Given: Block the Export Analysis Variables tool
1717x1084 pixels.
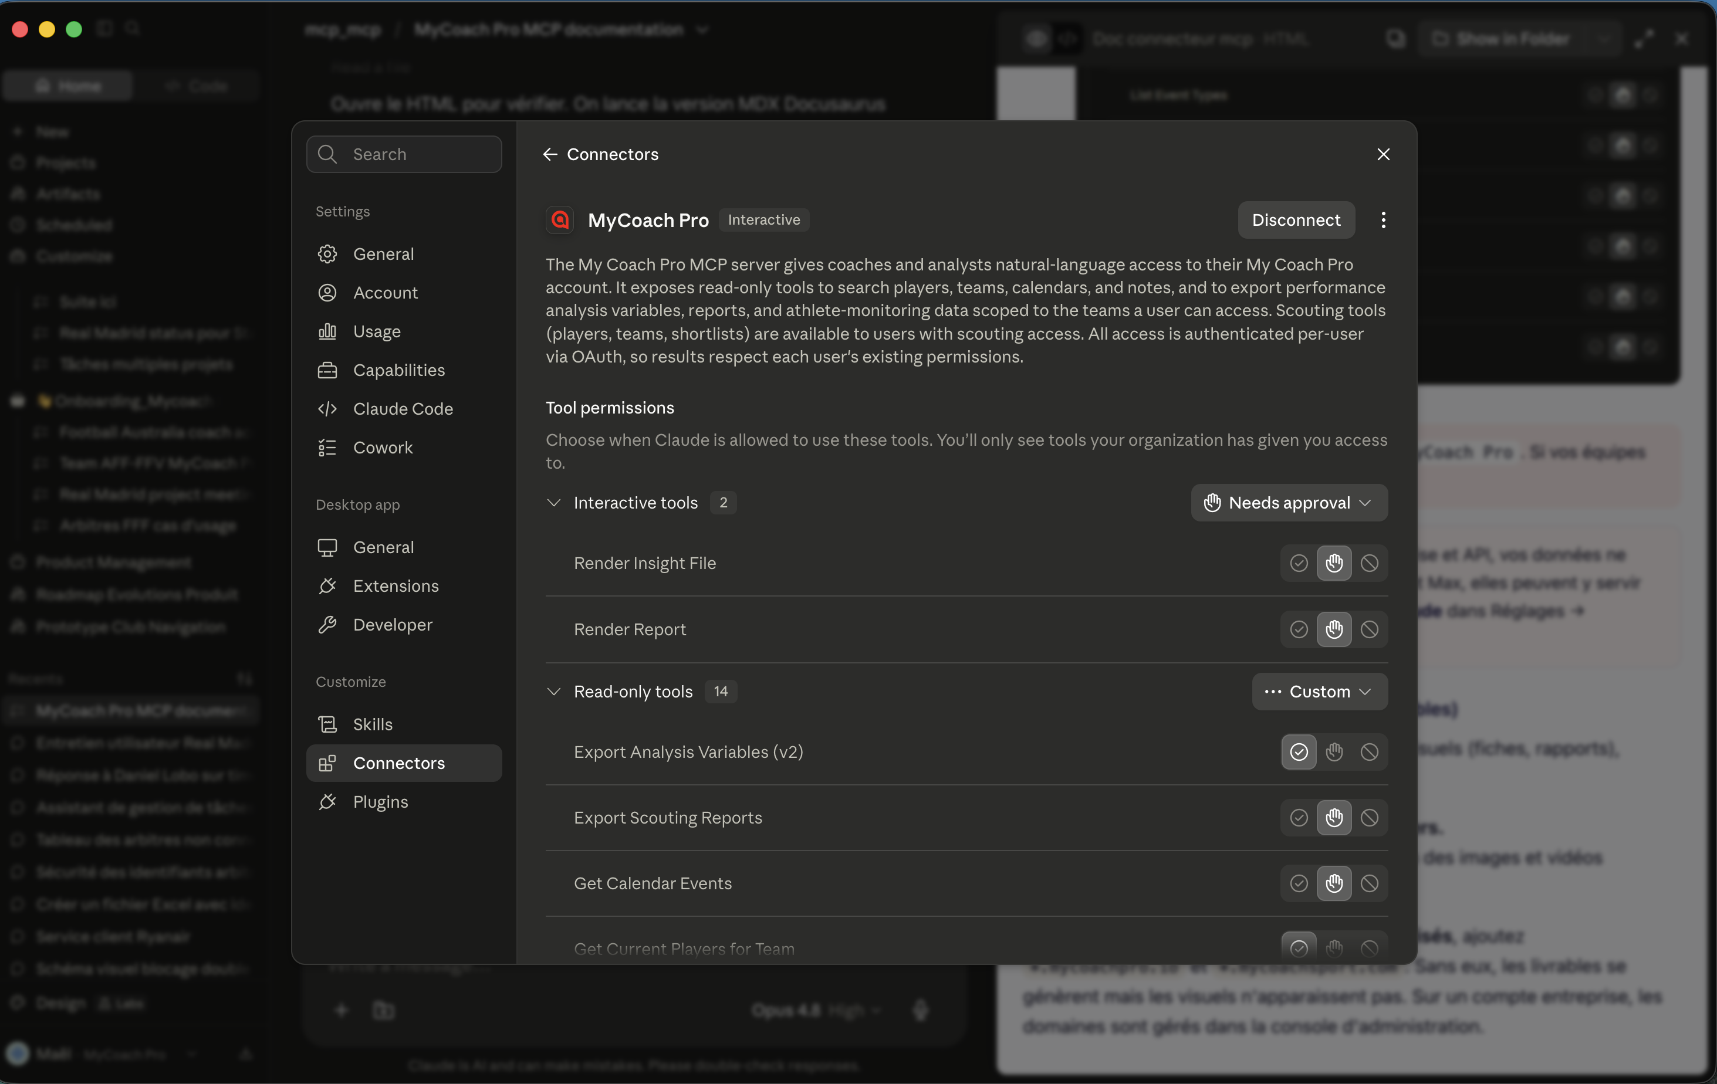Looking at the screenshot, I should point(1369,752).
